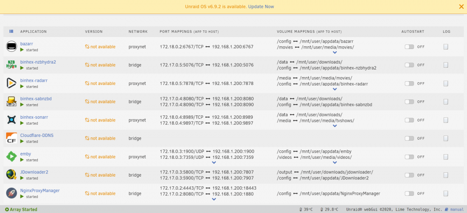Open the log for NginxProxyManager

(446, 193)
